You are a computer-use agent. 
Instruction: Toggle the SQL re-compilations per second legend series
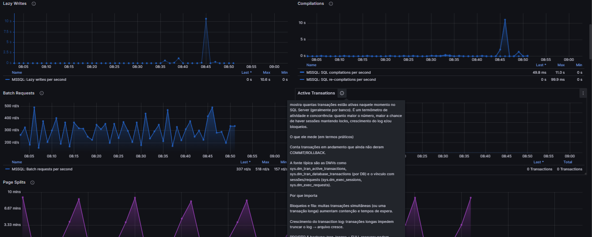341,79
